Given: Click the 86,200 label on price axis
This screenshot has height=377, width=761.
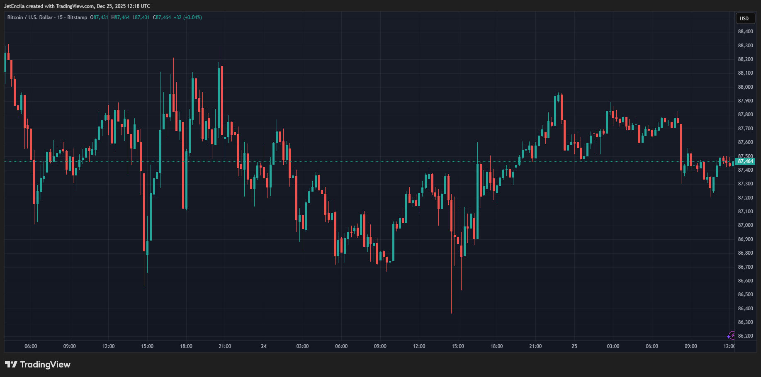Looking at the screenshot, I should coord(745,336).
